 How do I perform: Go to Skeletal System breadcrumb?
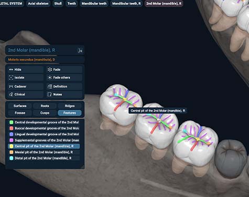coord(12,4)
